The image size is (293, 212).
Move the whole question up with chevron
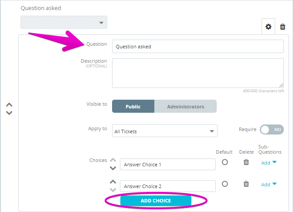click(x=9, y=104)
